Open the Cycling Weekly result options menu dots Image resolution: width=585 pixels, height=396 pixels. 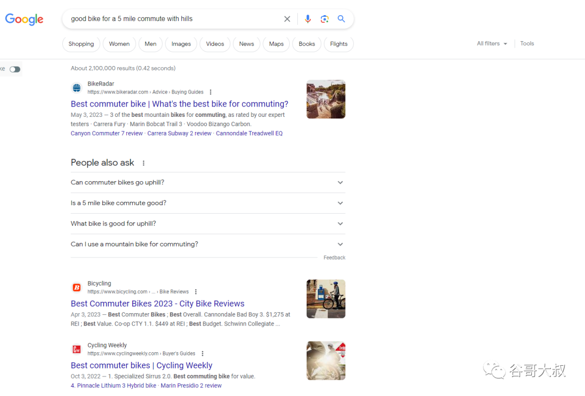pos(203,353)
